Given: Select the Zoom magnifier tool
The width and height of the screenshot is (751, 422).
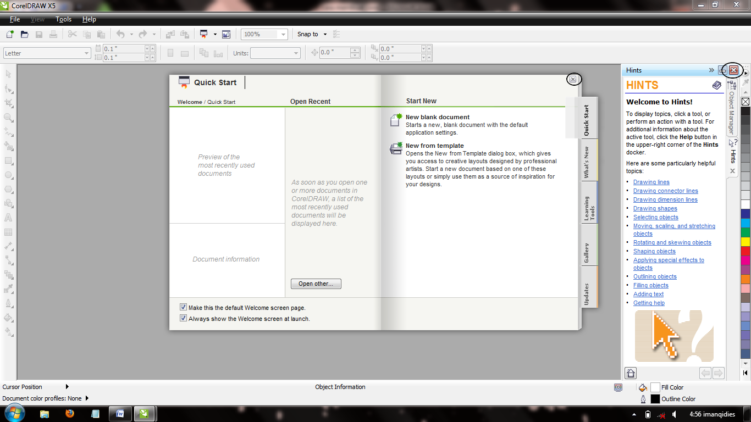Looking at the screenshot, I should pos(8,117).
